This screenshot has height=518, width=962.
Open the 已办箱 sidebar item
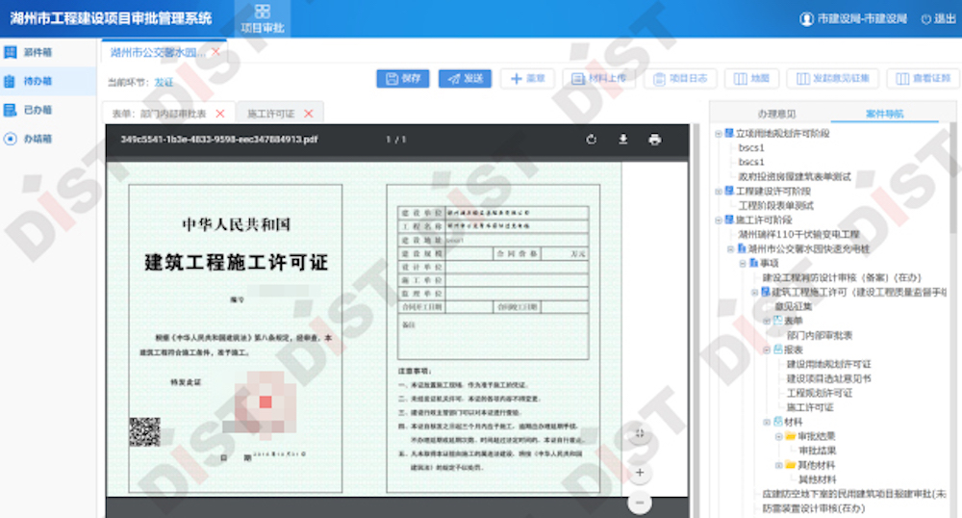coord(37,110)
